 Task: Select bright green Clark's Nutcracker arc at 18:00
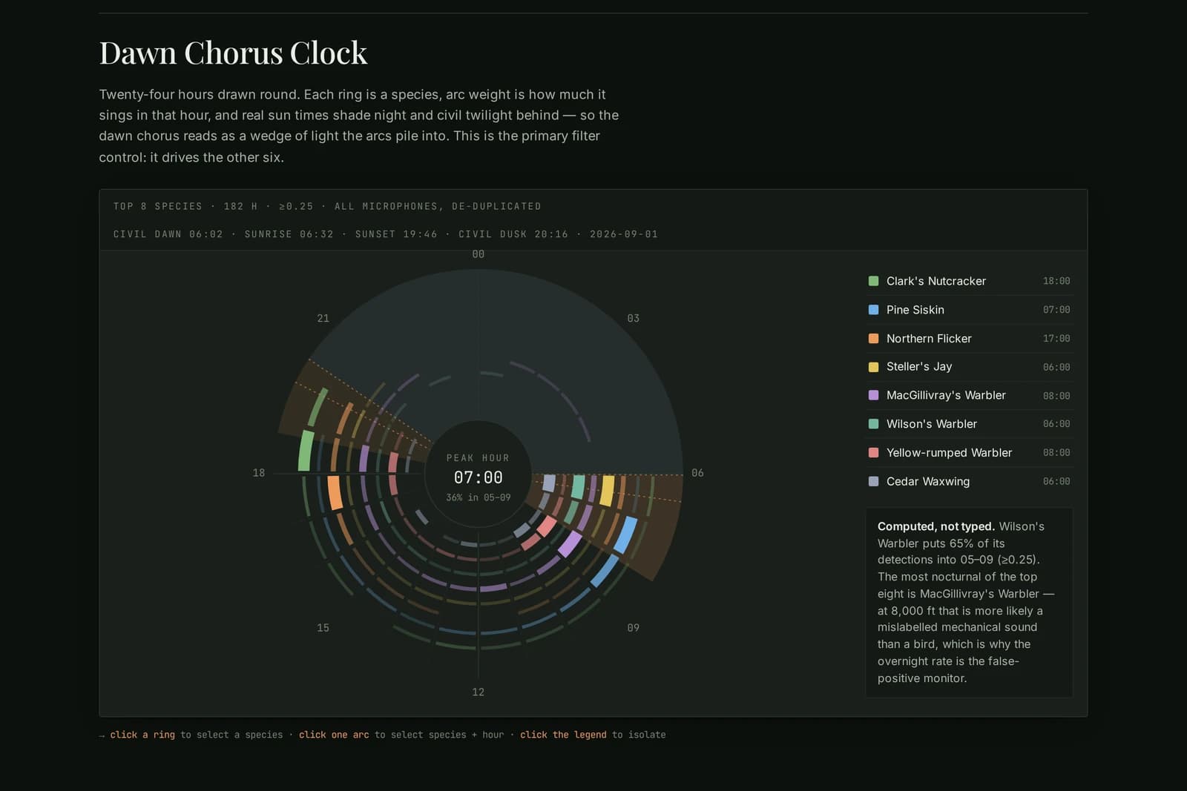pos(305,451)
